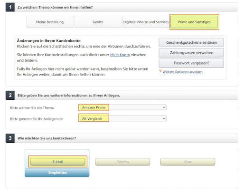Contact via the E-Mail button
The width and height of the screenshot is (243, 195).
[57, 162]
